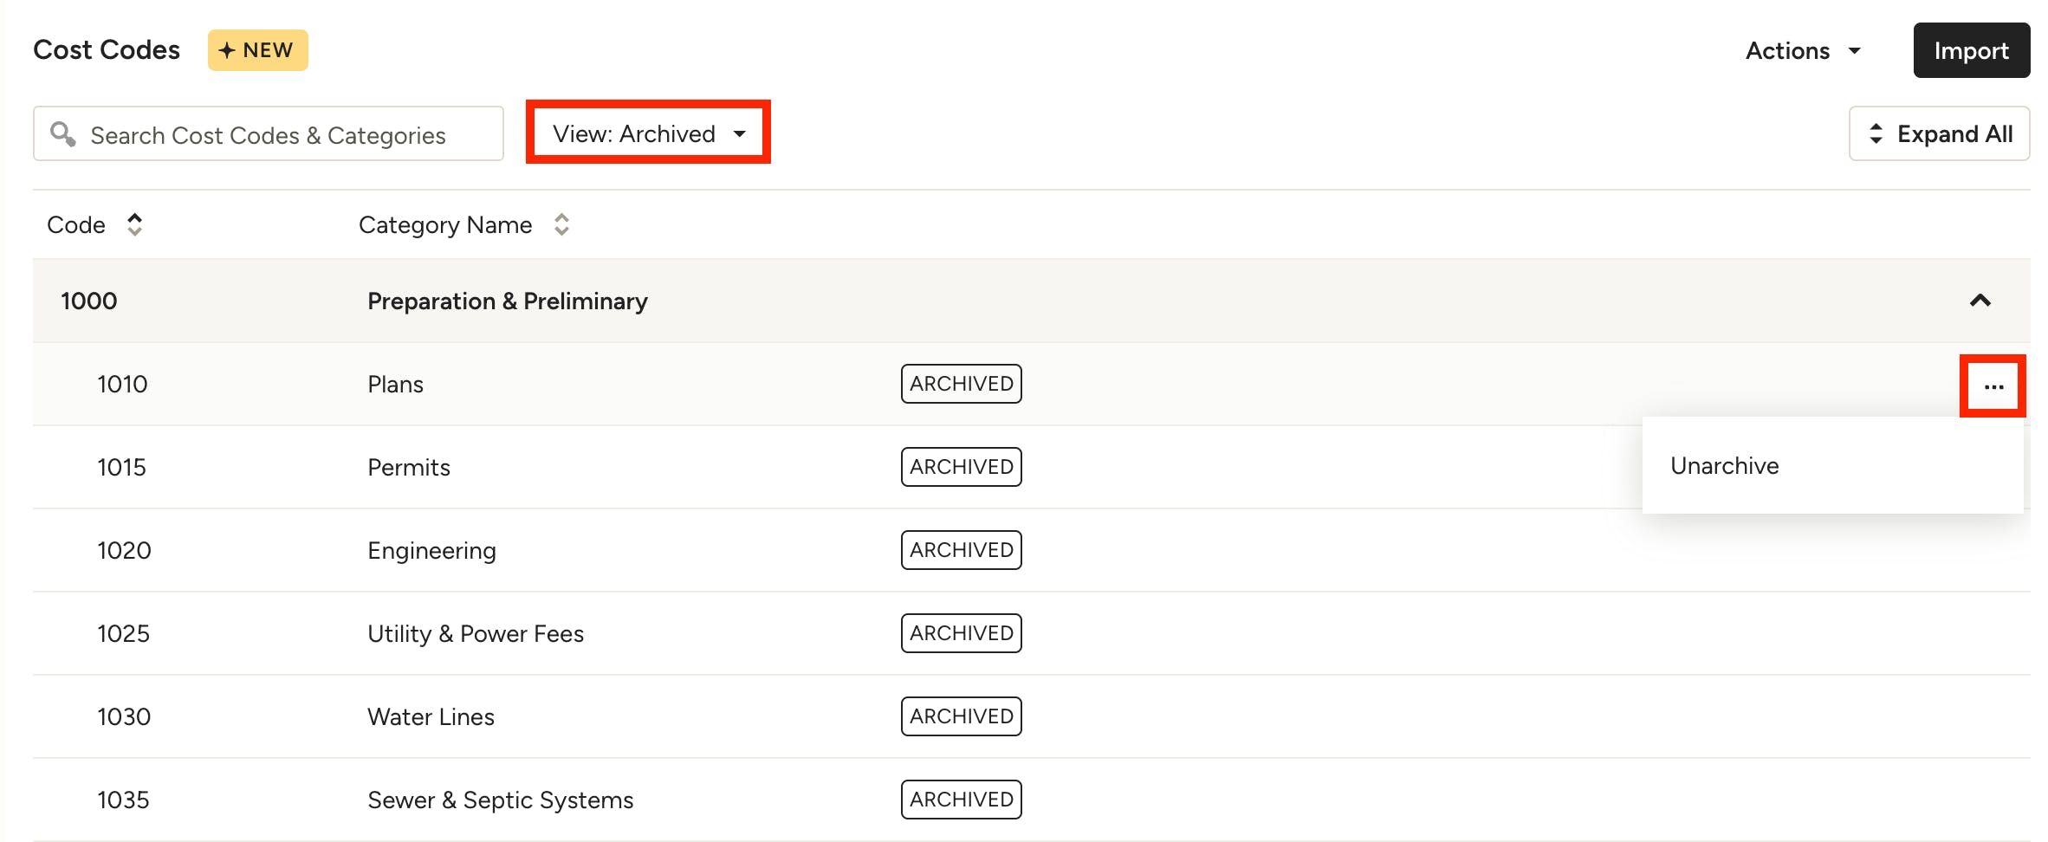Click the three-dot menu on Plans row

[1993, 386]
